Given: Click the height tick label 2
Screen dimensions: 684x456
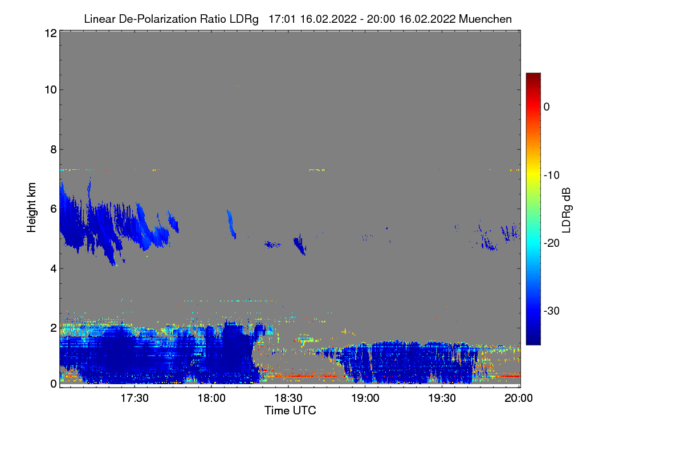Looking at the screenshot, I should (x=53, y=328).
